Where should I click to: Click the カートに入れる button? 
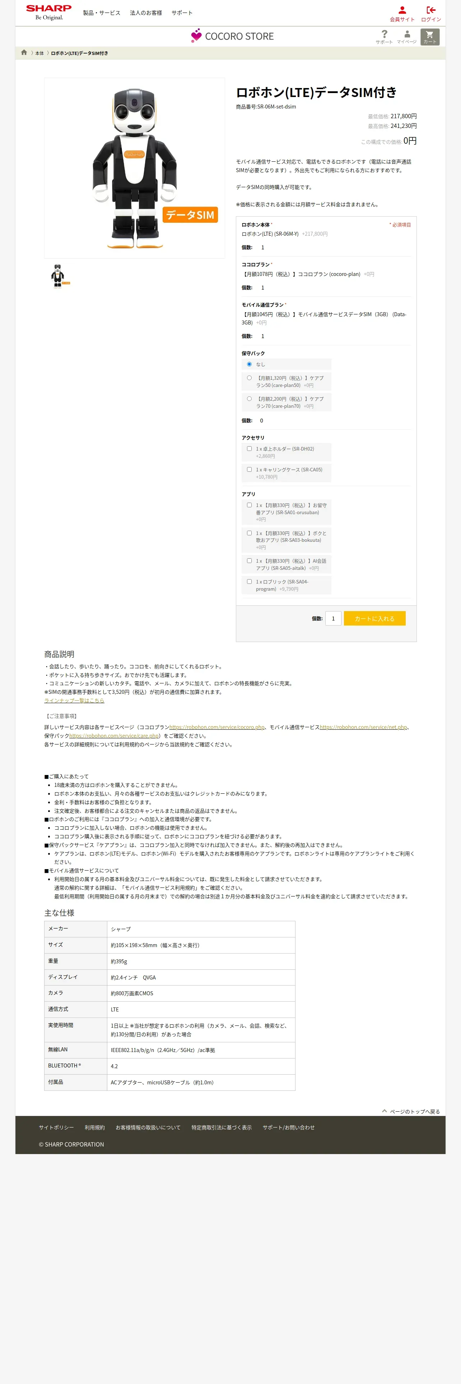374,618
